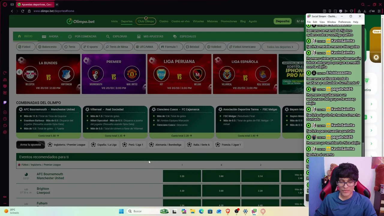384x216 pixels.
Task: Click the Olimpo.bet logo
Action: coord(81,21)
